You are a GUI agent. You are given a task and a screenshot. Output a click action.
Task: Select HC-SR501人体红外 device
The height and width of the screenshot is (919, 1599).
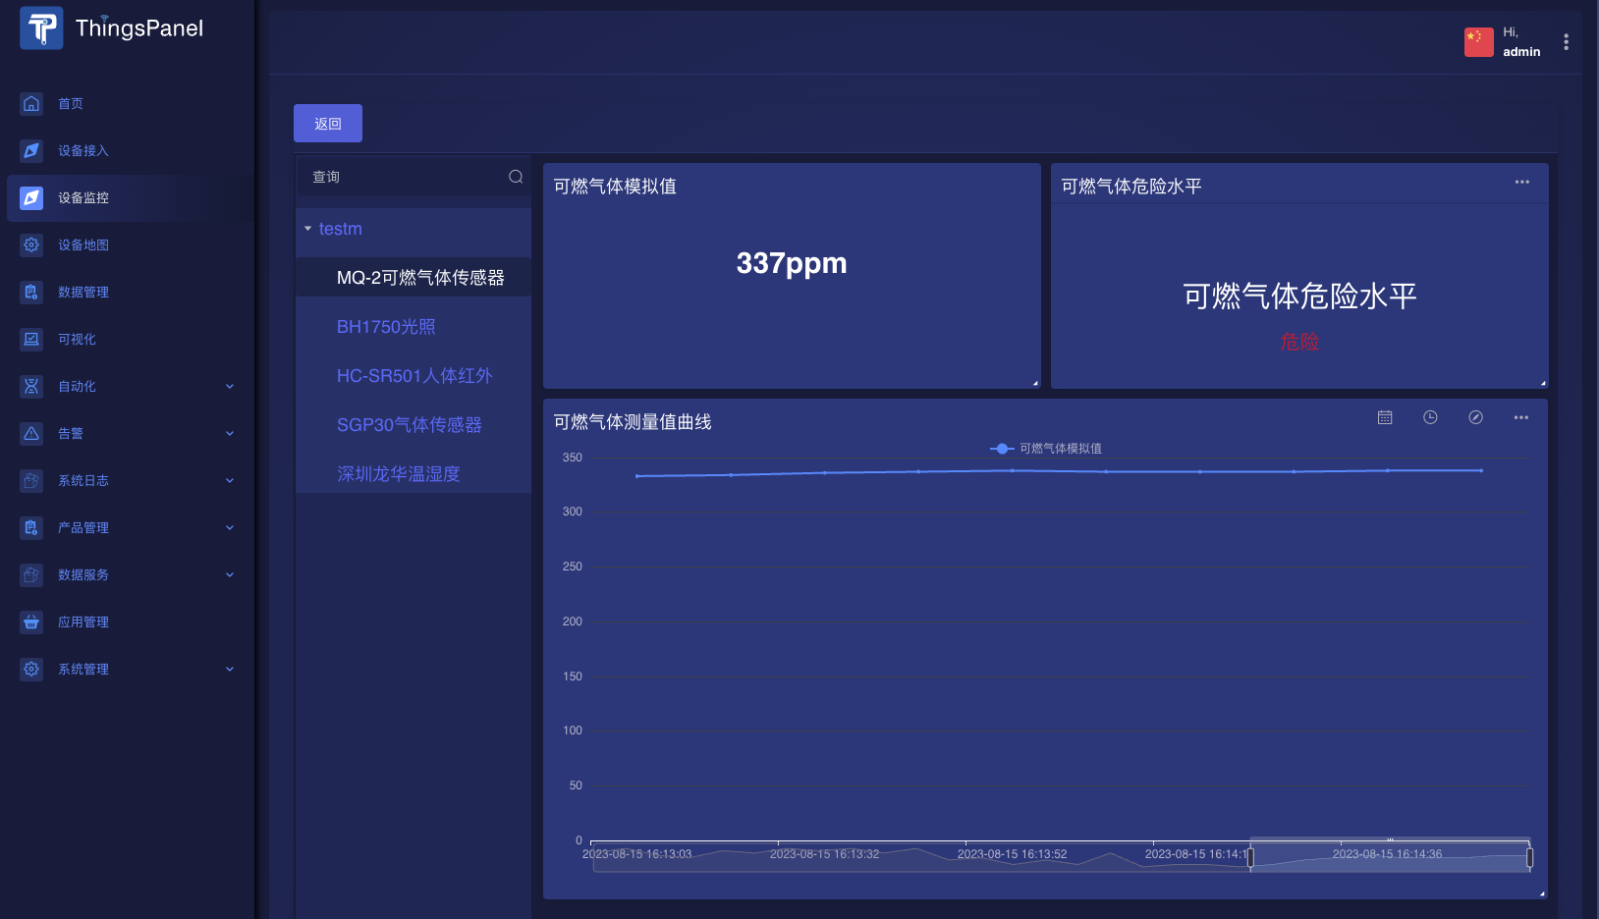[x=414, y=375]
